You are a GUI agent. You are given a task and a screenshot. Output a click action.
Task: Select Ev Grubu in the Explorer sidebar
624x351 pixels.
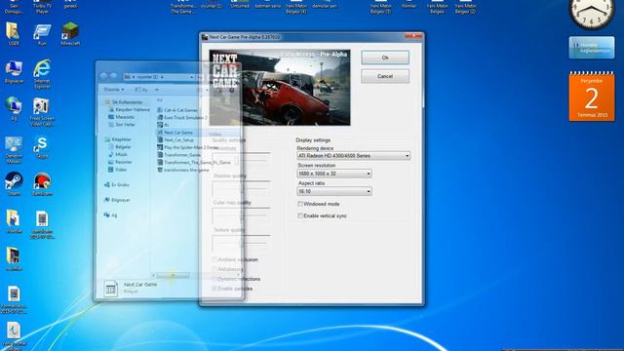coord(117,184)
